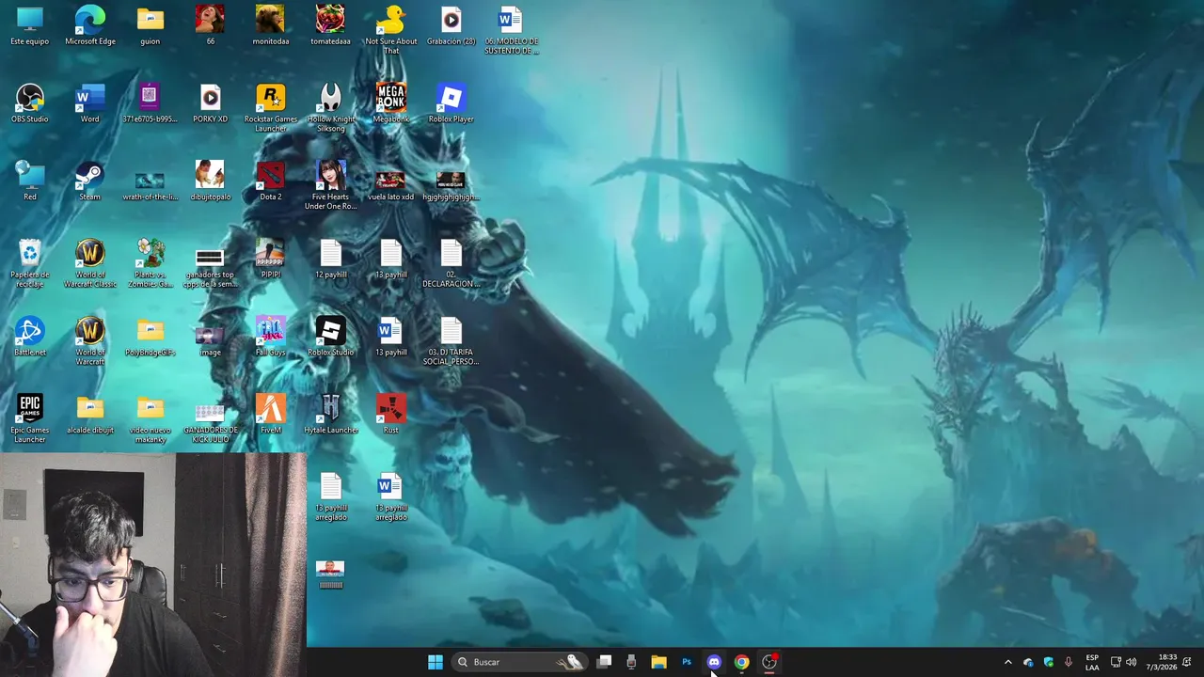Open File Explorer from the taskbar

(x=658, y=662)
